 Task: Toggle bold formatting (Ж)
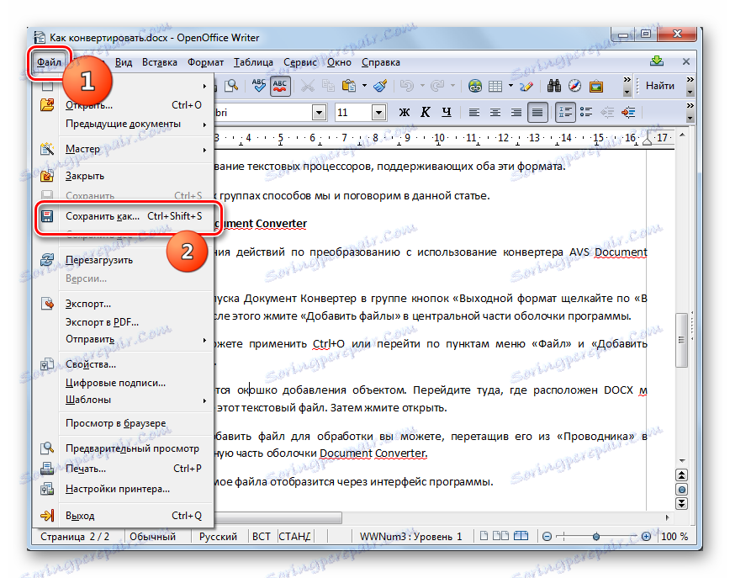click(x=404, y=112)
